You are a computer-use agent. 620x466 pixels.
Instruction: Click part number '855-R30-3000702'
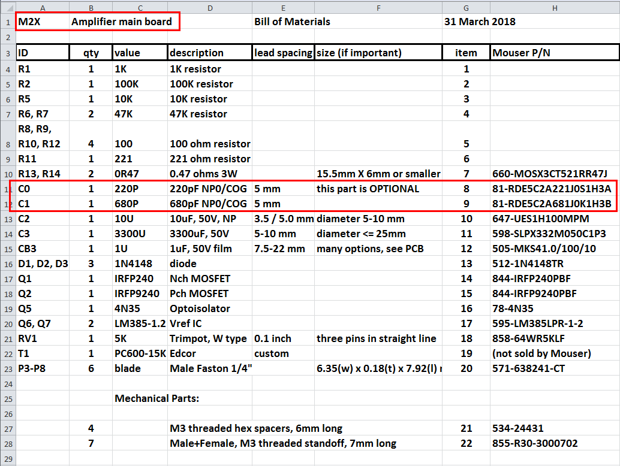click(555, 444)
